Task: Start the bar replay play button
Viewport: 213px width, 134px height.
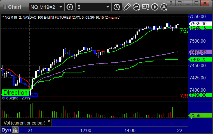Action: (x=155, y=7)
